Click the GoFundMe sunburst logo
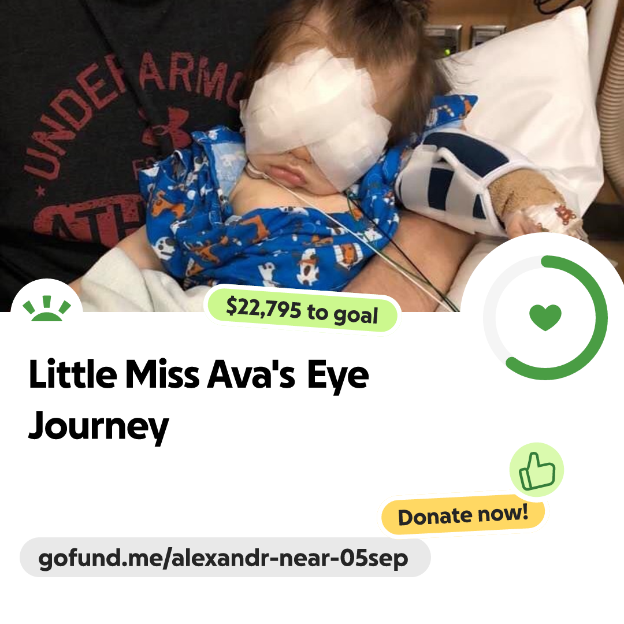This screenshot has height=624, width=624. click(47, 309)
